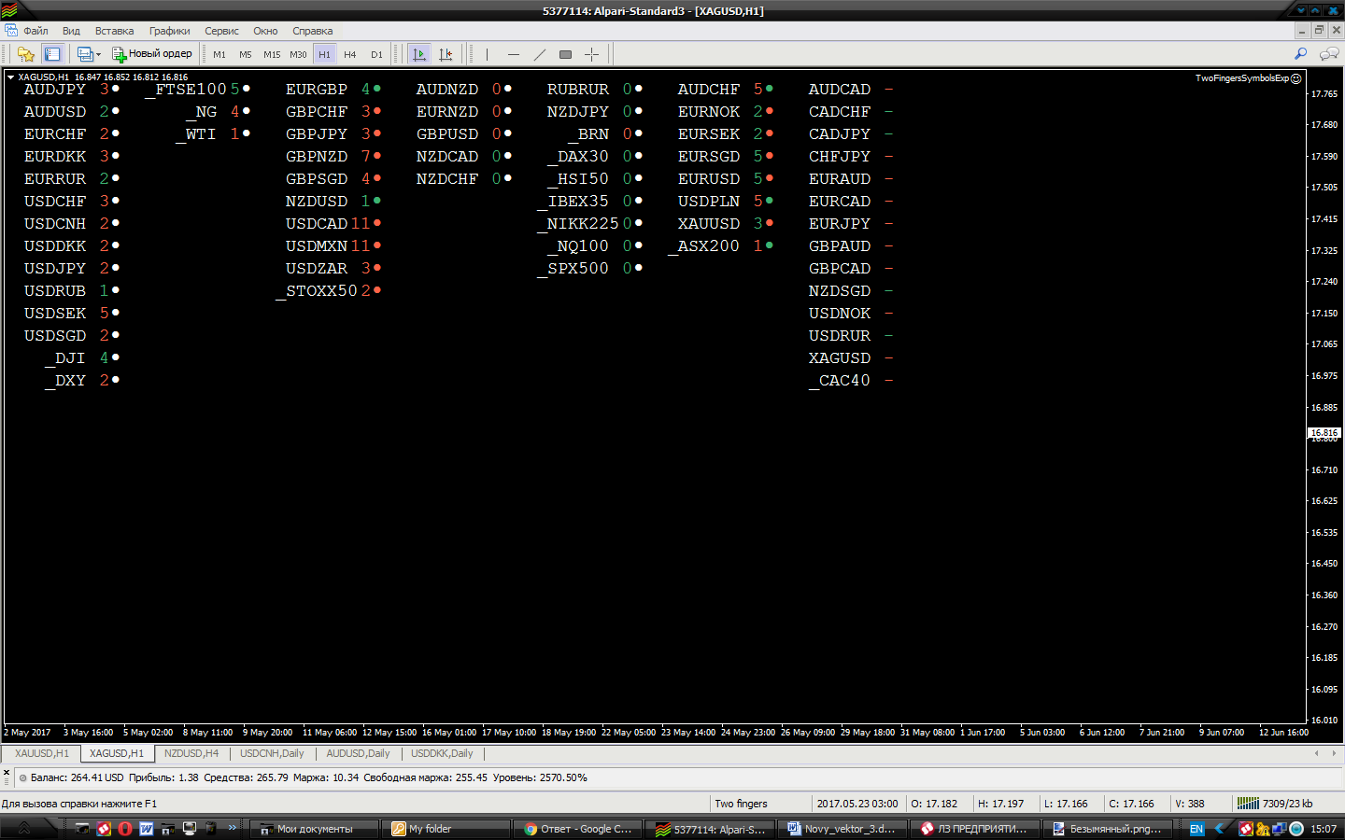Open the Окно menu
Screen dimensions: 1345x840
(x=265, y=31)
